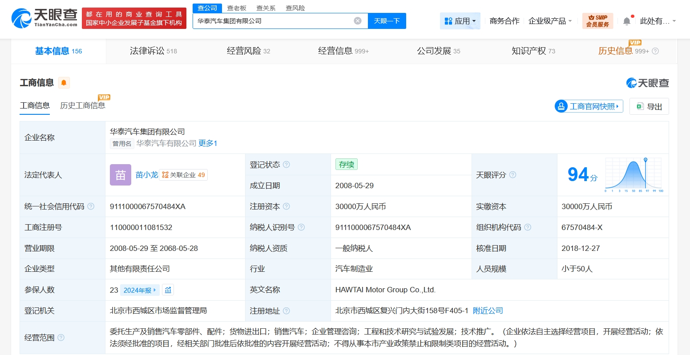Click the 苗 avatar of legal representative
Viewport: 690px width, 355px height.
[x=121, y=175]
